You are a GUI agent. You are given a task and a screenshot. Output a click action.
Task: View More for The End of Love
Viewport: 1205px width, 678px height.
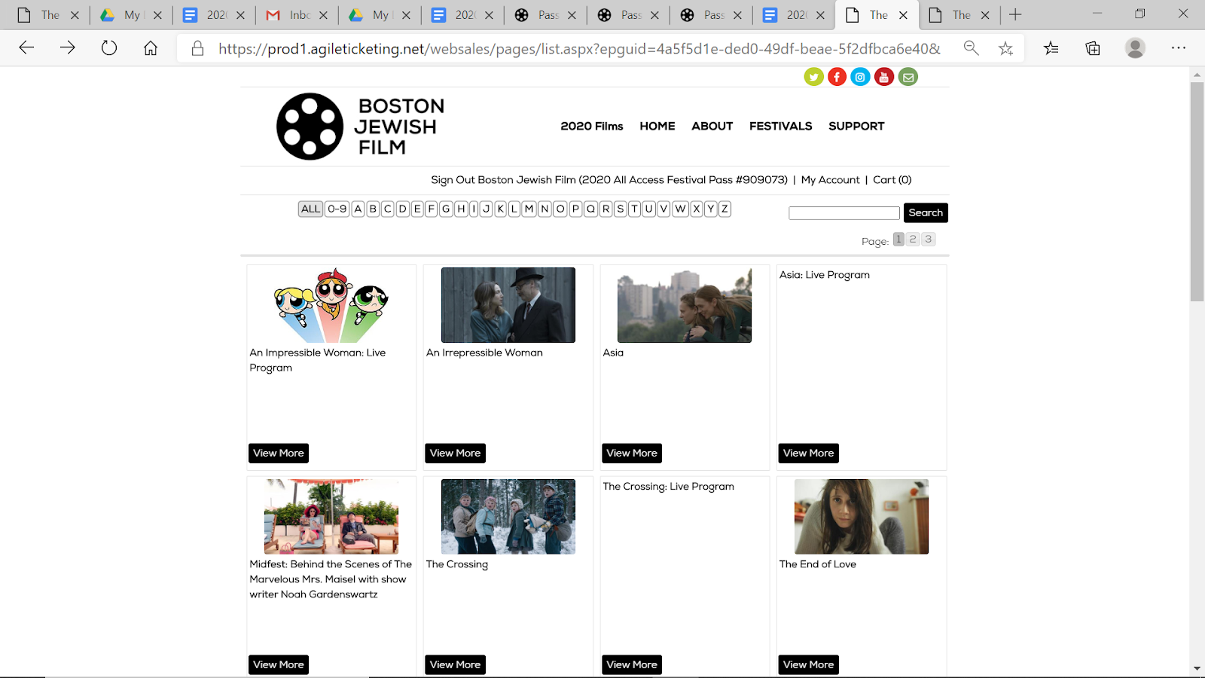click(x=809, y=665)
